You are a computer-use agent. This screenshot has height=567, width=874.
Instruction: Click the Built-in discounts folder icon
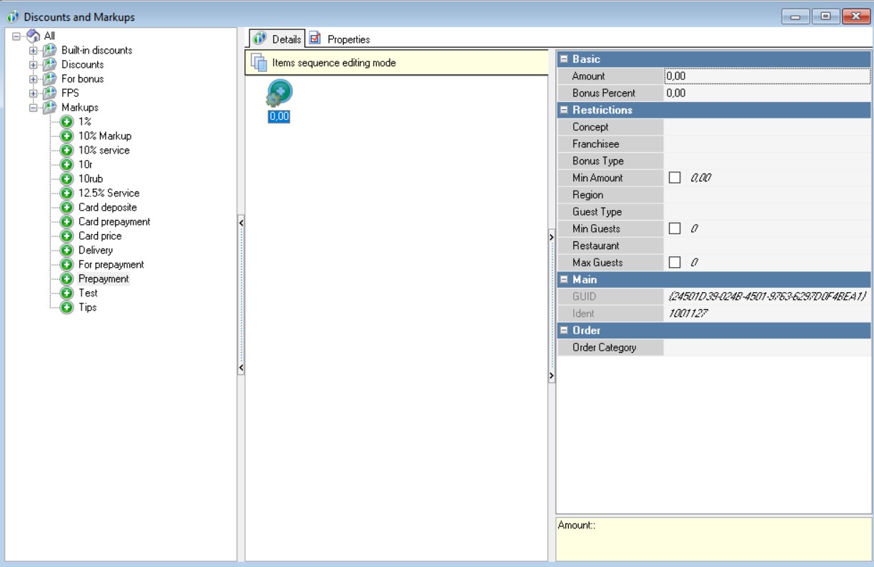[49, 51]
